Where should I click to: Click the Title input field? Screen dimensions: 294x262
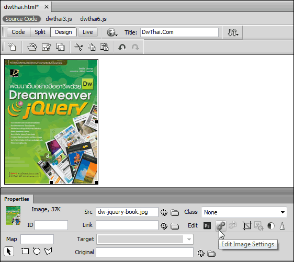coord(179,32)
